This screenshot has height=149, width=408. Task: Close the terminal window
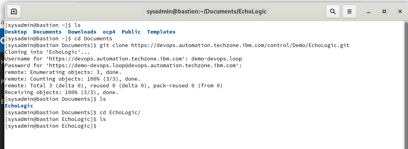pos(400,12)
